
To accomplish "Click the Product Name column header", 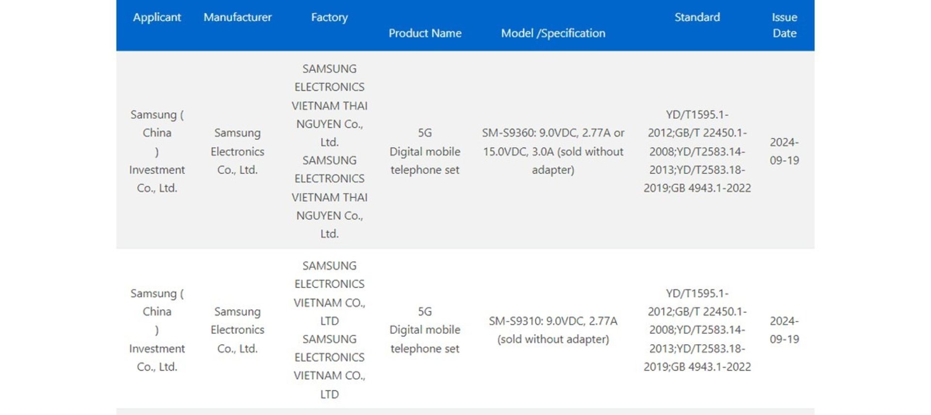I will 425,33.
